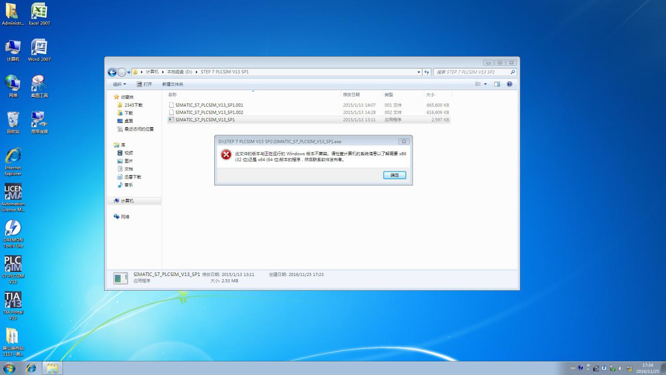This screenshot has height=375, width=666.
Task: Click the 打开 toolbar button
Action: click(x=145, y=84)
